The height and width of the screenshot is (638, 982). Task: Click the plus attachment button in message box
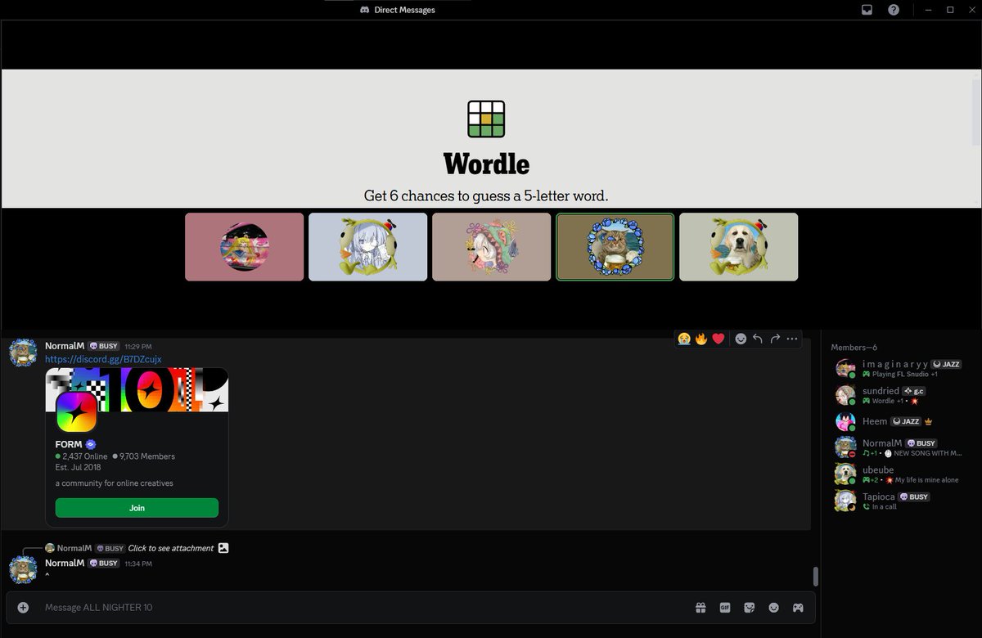tap(23, 607)
